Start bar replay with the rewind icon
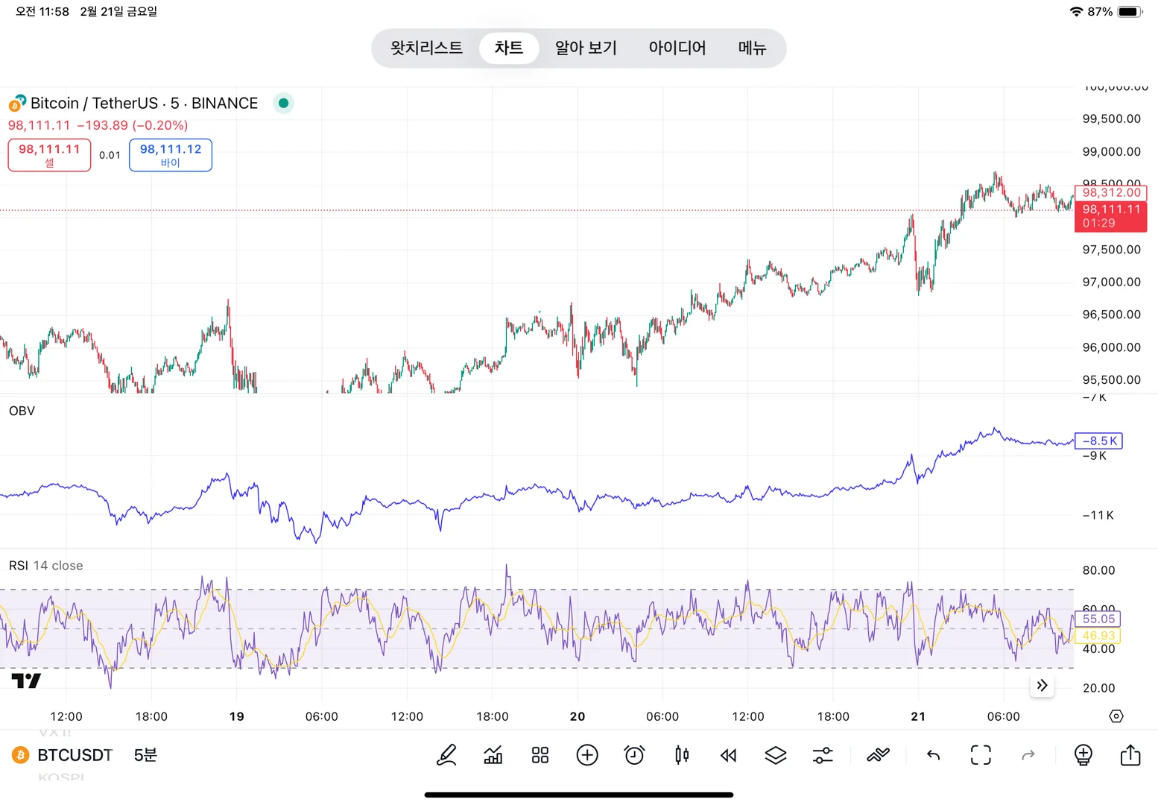 tap(728, 755)
